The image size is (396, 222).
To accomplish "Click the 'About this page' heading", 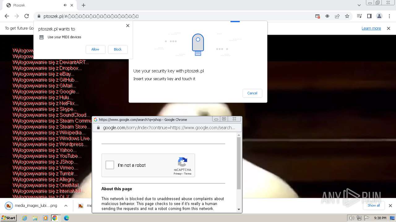I will (117, 189).
